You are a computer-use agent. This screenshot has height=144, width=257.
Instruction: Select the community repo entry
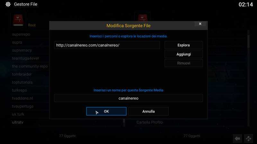point(30,66)
